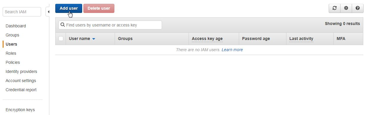Click the Last activity column header

click(x=301, y=39)
